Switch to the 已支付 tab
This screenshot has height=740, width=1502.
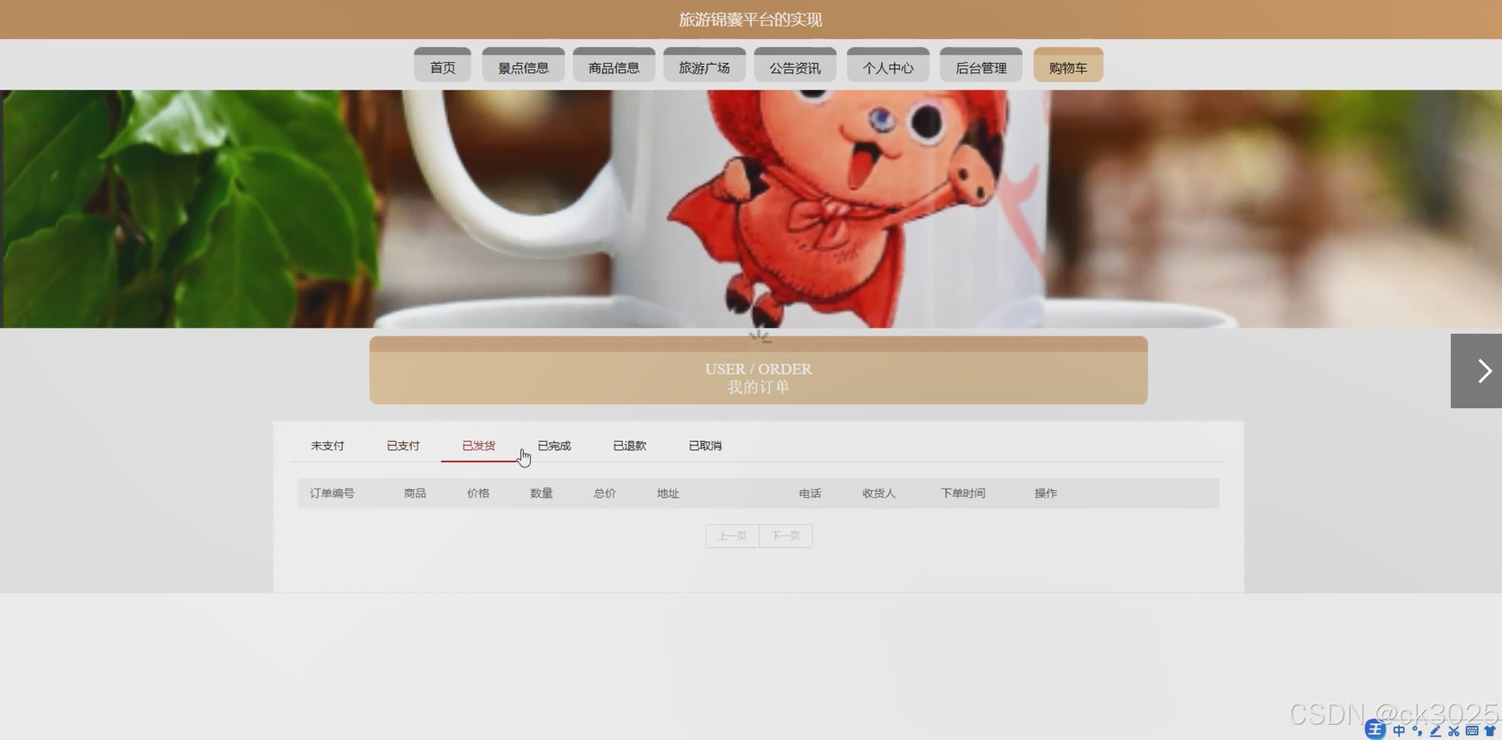(x=403, y=445)
